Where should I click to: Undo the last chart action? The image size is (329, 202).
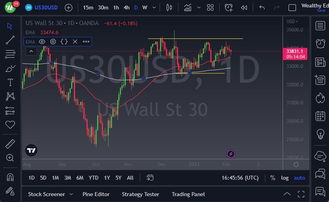coord(262,8)
